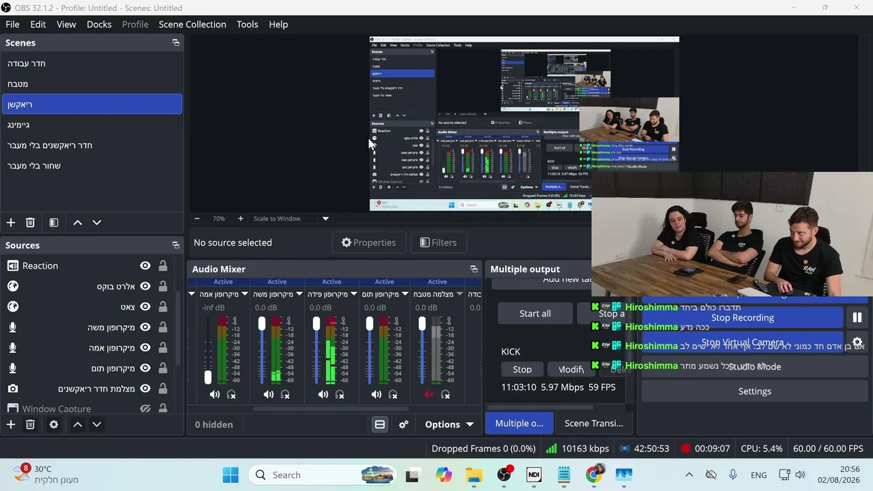Click the Stop Recording button
Image resolution: width=873 pixels, height=491 pixels.
[742, 318]
